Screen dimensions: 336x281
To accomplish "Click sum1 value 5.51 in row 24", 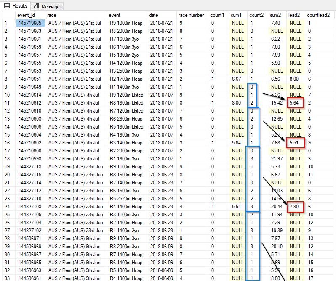I will 238,206.
